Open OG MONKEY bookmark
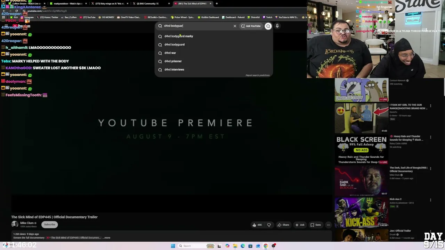This screenshot has height=250, width=445. (x=107, y=17)
